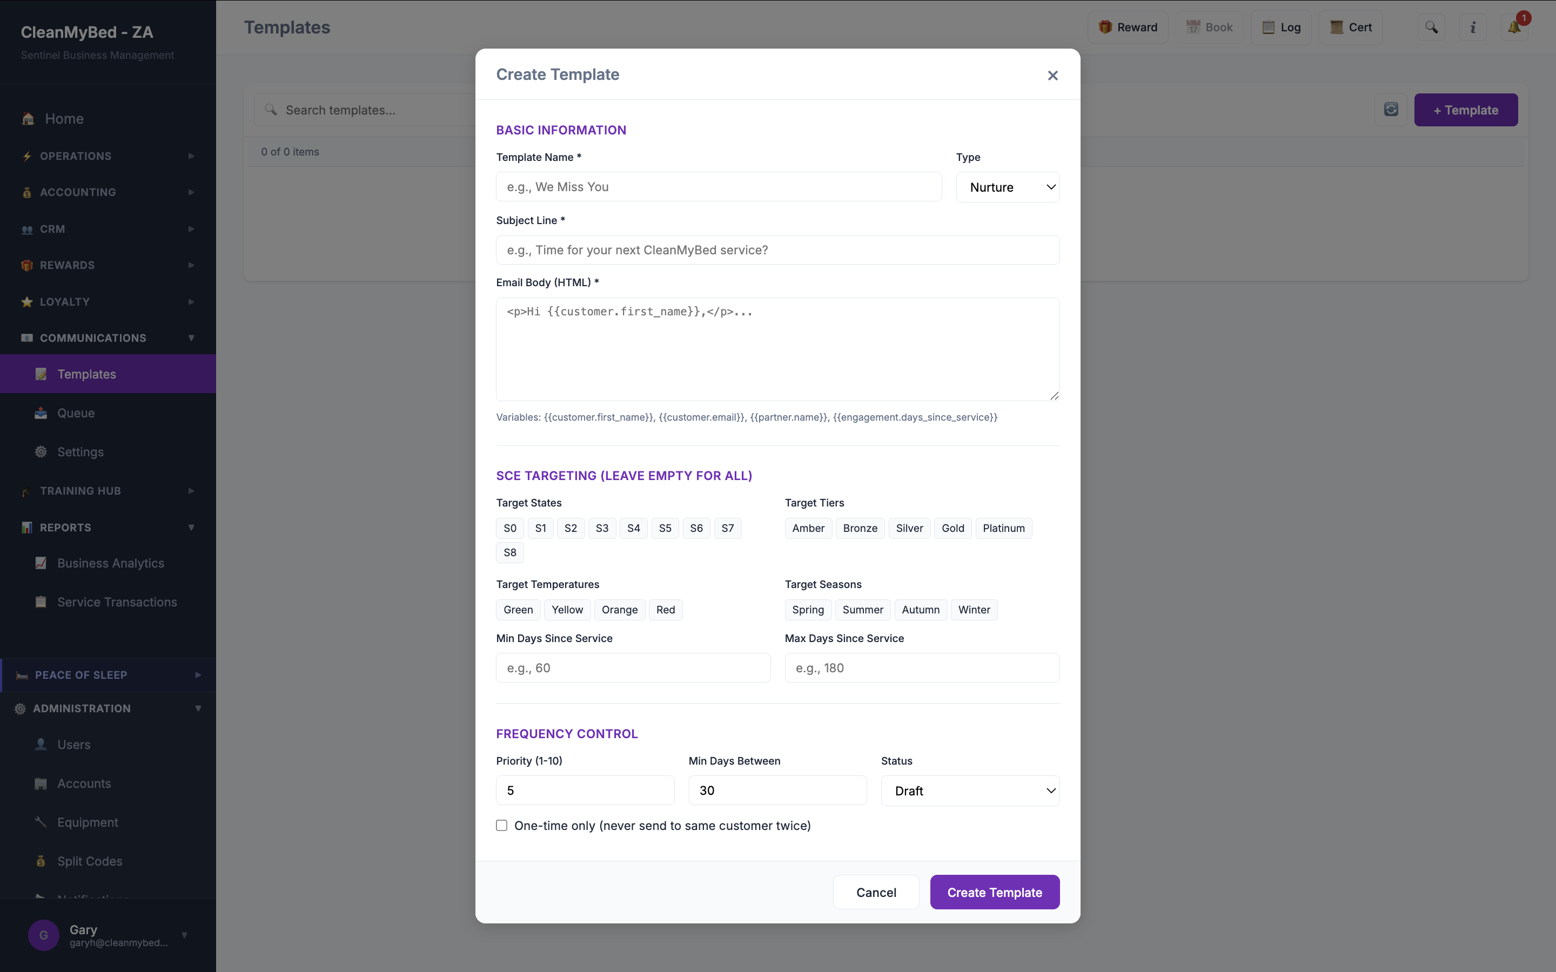Click the notification bell icon

pos(1513,28)
